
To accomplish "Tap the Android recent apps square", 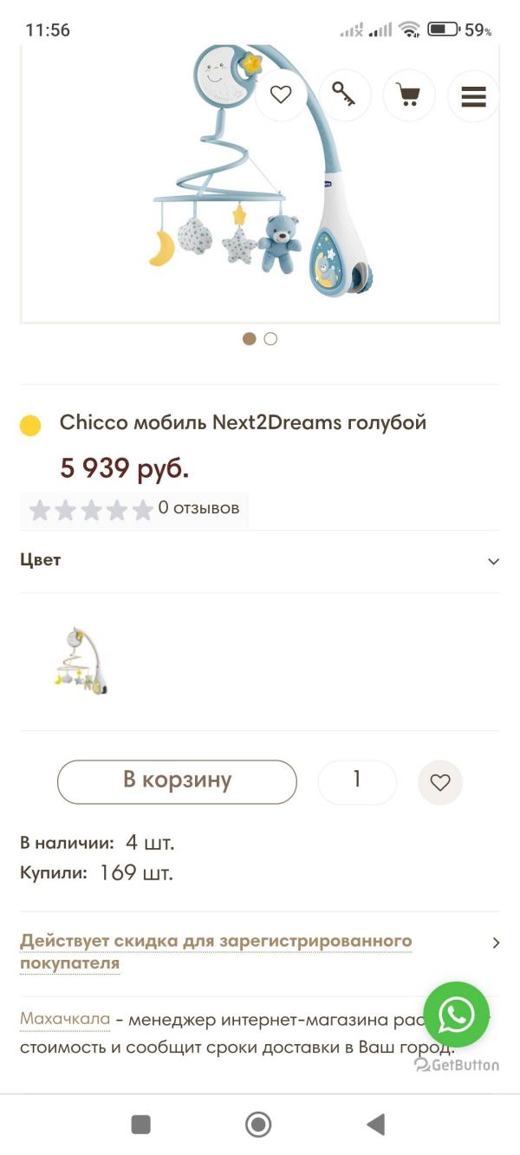I will click(140, 1125).
